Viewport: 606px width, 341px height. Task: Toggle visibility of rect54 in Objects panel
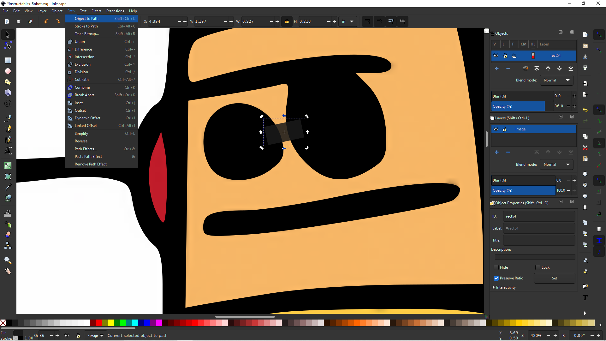pos(496,56)
